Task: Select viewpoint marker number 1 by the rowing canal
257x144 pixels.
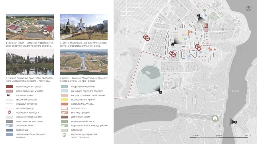Action: [x=160, y=92]
